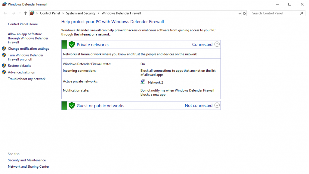Image resolution: width=309 pixels, height=174 pixels.
Task: Open Allow an app or feature link
Action: pyautogui.click(x=28, y=38)
